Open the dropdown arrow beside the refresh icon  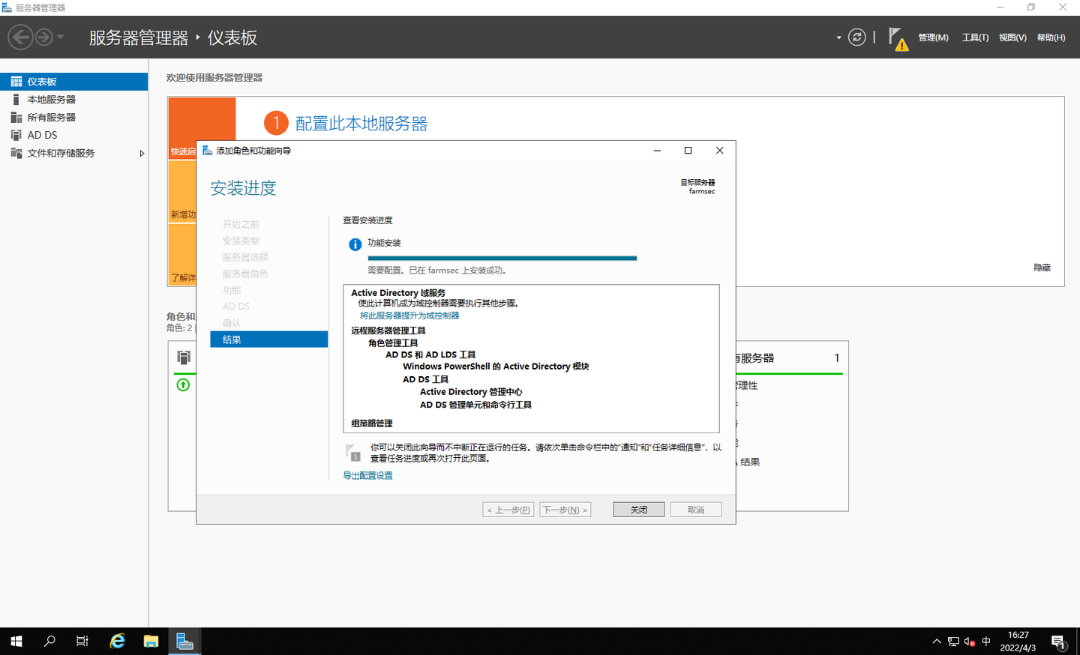point(838,37)
